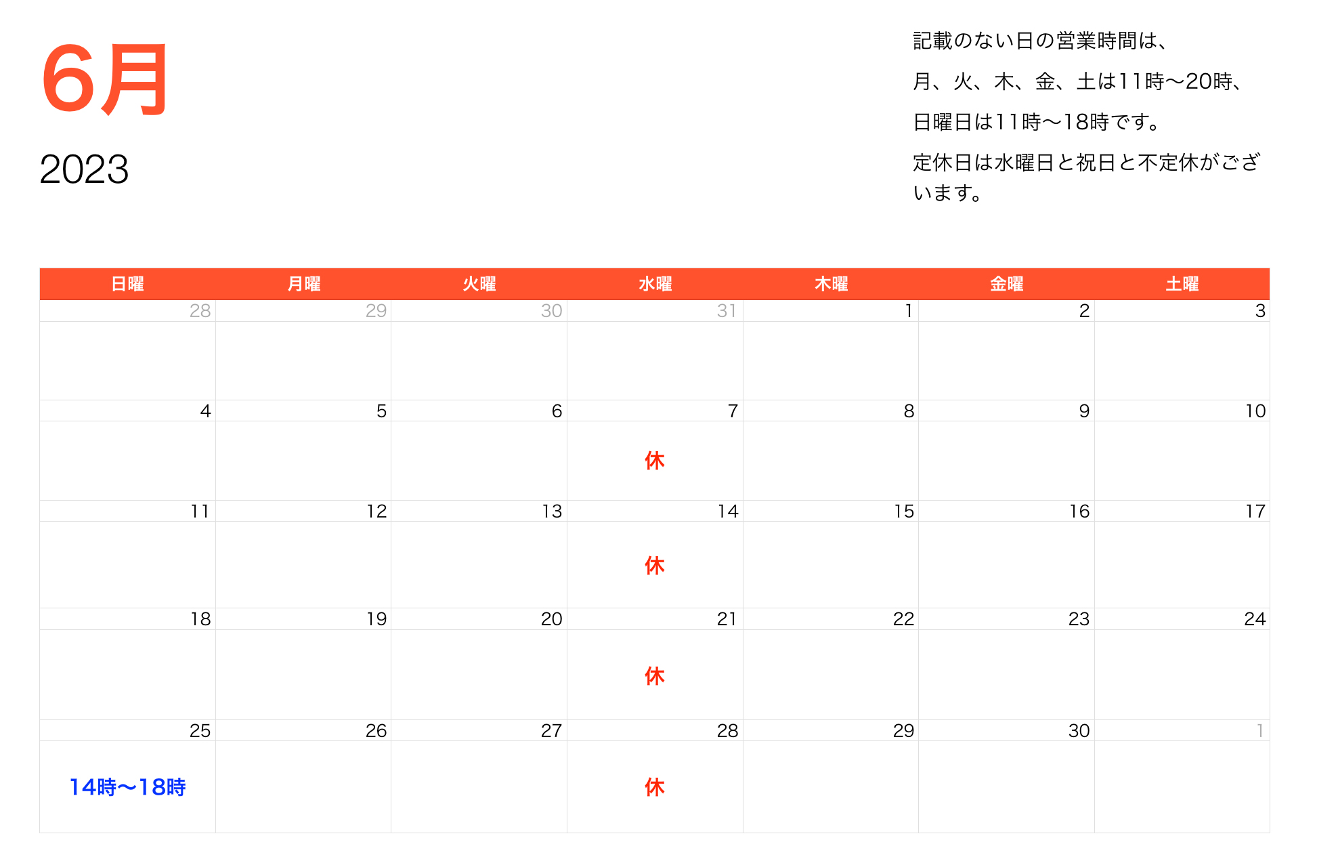Click the year 2023 text
Screen dimensions: 1338x859
pos(84,169)
